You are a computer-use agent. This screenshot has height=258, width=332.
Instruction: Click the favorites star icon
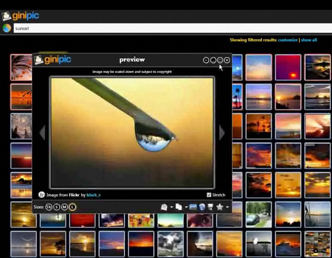click(x=220, y=207)
